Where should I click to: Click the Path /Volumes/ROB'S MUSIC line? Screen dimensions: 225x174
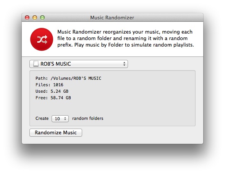[68, 78]
